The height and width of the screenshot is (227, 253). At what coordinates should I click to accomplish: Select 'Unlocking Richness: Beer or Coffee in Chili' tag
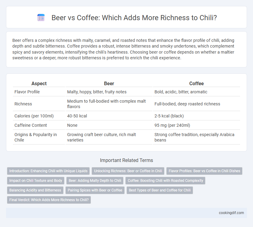click(x=128, y=171)
